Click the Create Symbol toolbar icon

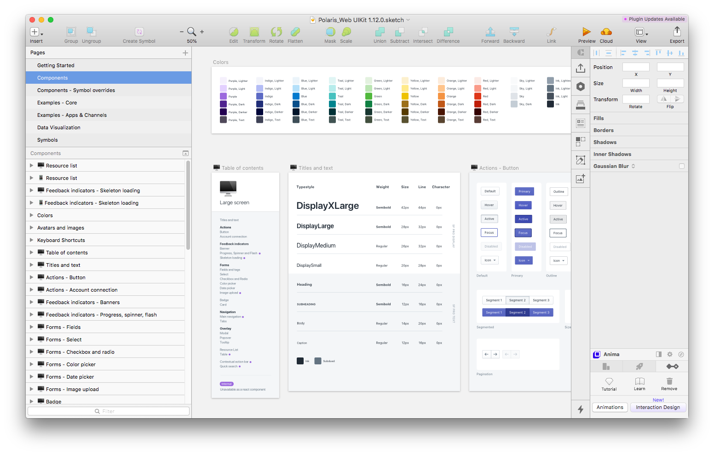pyautogui.click(x=139, y=32)
